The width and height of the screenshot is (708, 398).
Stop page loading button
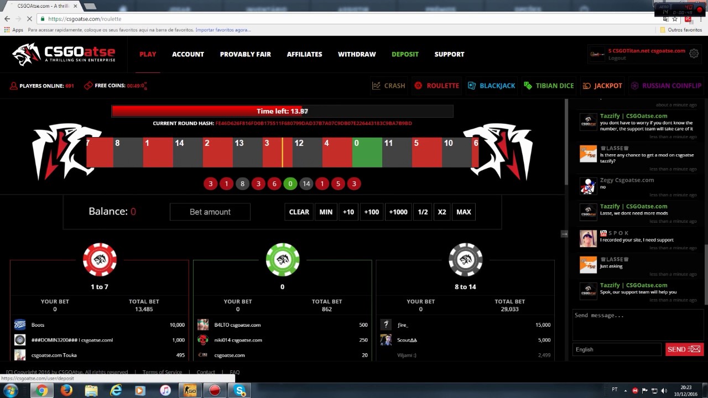30,19
